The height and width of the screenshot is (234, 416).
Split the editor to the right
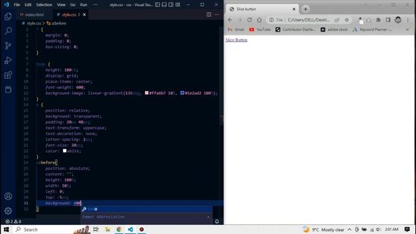(x=209, y=14)
